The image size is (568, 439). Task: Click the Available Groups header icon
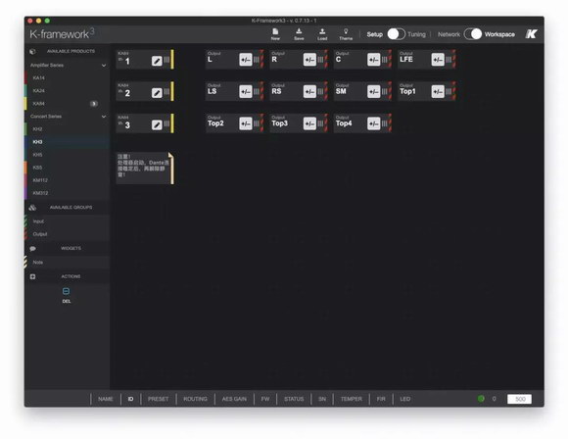coord(32,208)
